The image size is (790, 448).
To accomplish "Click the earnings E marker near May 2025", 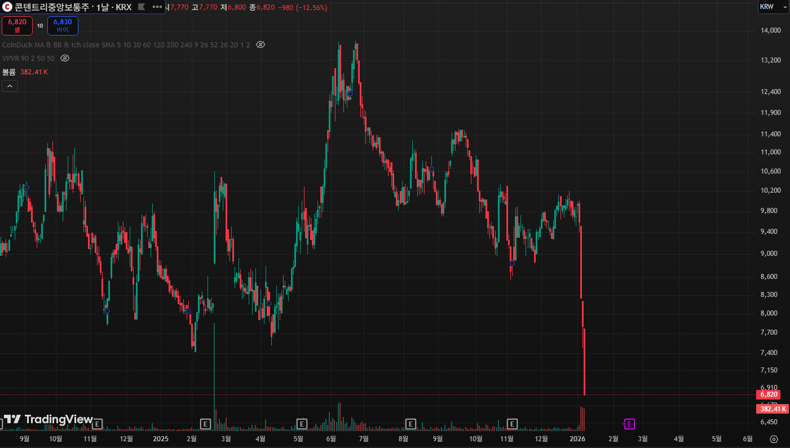I will pos(302,423).
